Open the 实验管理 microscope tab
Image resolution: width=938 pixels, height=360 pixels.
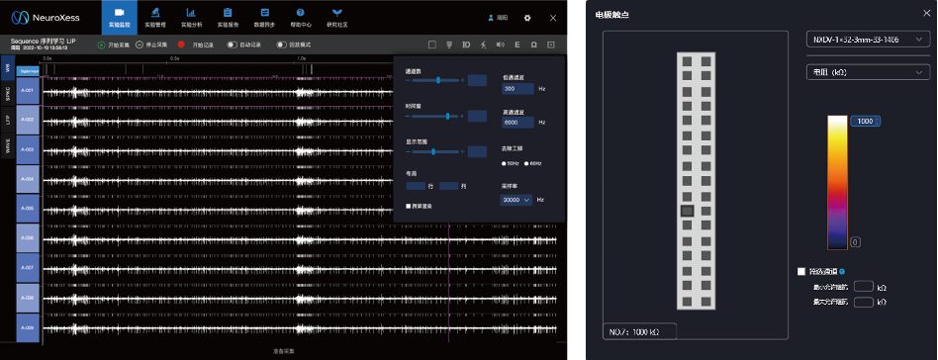pos(154,18)
